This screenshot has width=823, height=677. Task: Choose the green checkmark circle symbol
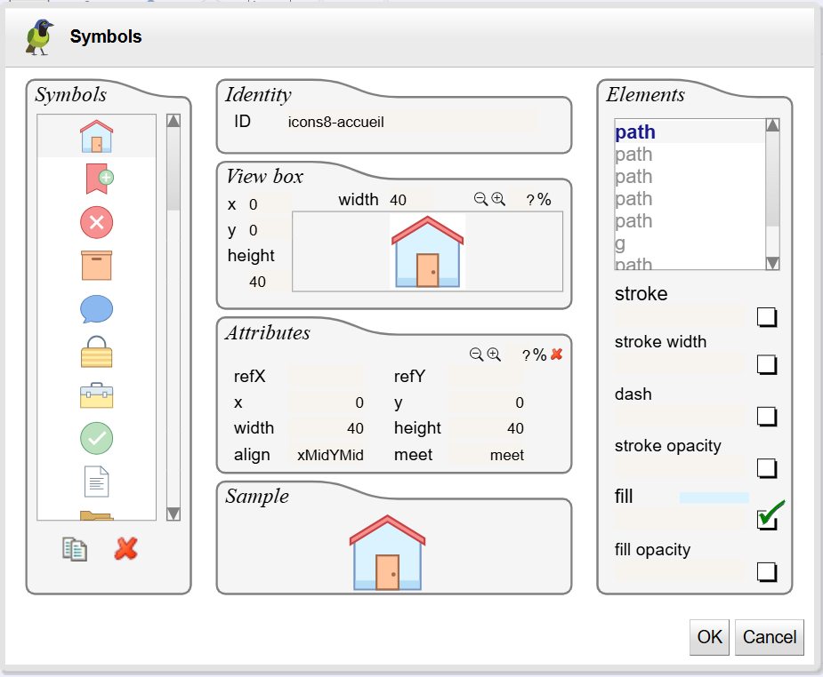click(x=96, y=438)
